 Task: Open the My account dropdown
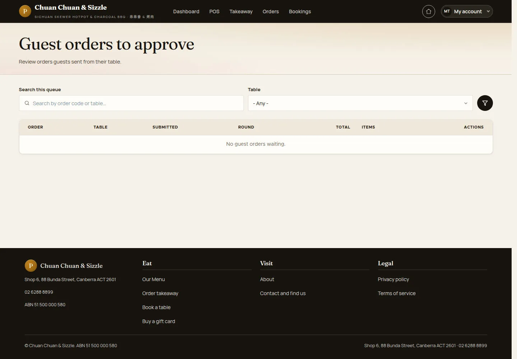coord(467,11)
